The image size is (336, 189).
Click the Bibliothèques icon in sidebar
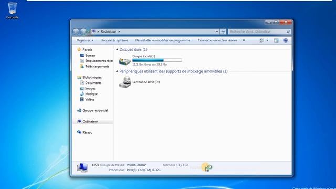79,77
